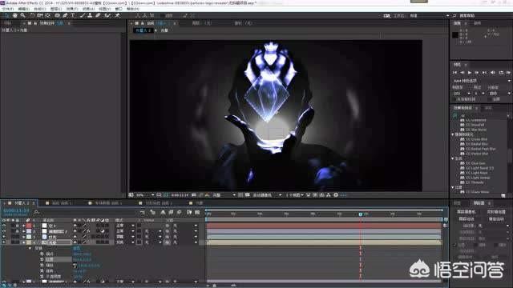Toggle audio mute in Preview panel
The height and width of the screenshot is (288, 513).
[493, 73]
